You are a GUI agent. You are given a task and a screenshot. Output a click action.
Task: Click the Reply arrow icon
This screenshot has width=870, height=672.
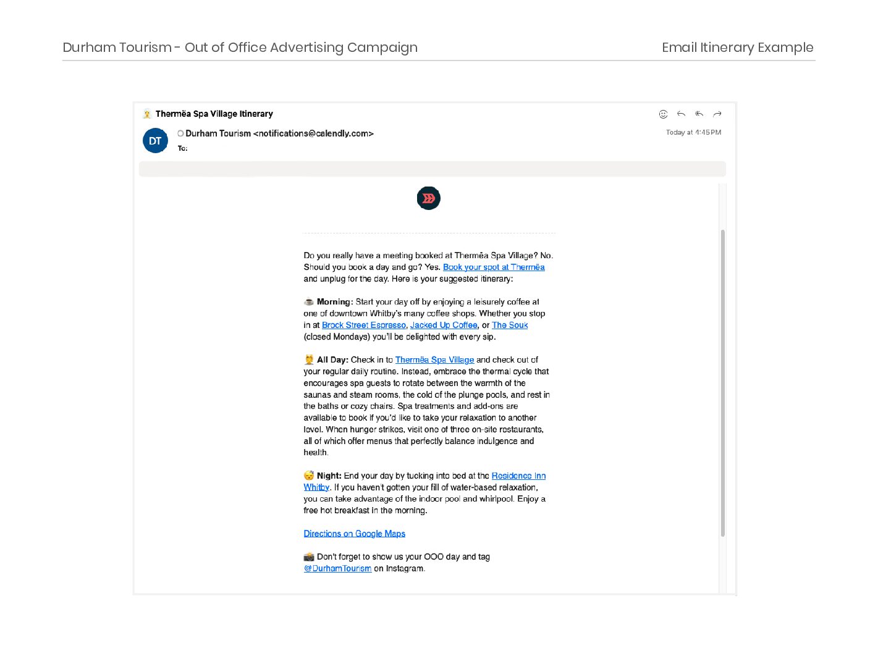[x=681, y=114]
